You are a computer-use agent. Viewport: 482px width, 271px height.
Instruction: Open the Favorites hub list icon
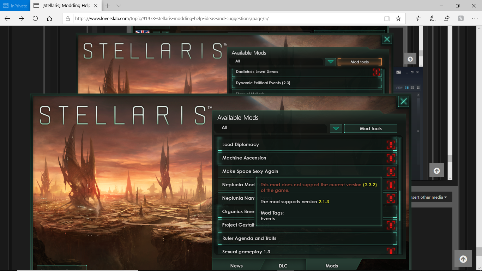point(418,18)
